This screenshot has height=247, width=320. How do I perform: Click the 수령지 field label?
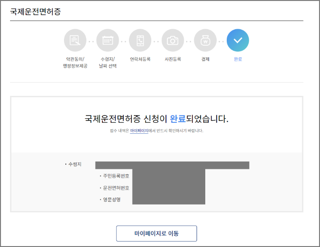pyautogui.click(x=75, y=164)
